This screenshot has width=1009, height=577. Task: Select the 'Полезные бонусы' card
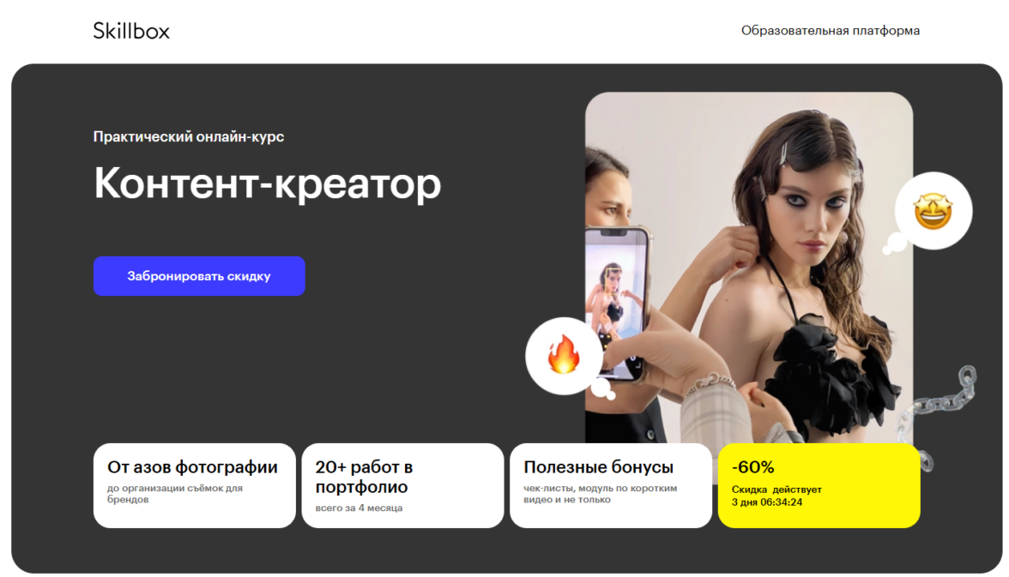pyautogui.click(x=611, y=485)
